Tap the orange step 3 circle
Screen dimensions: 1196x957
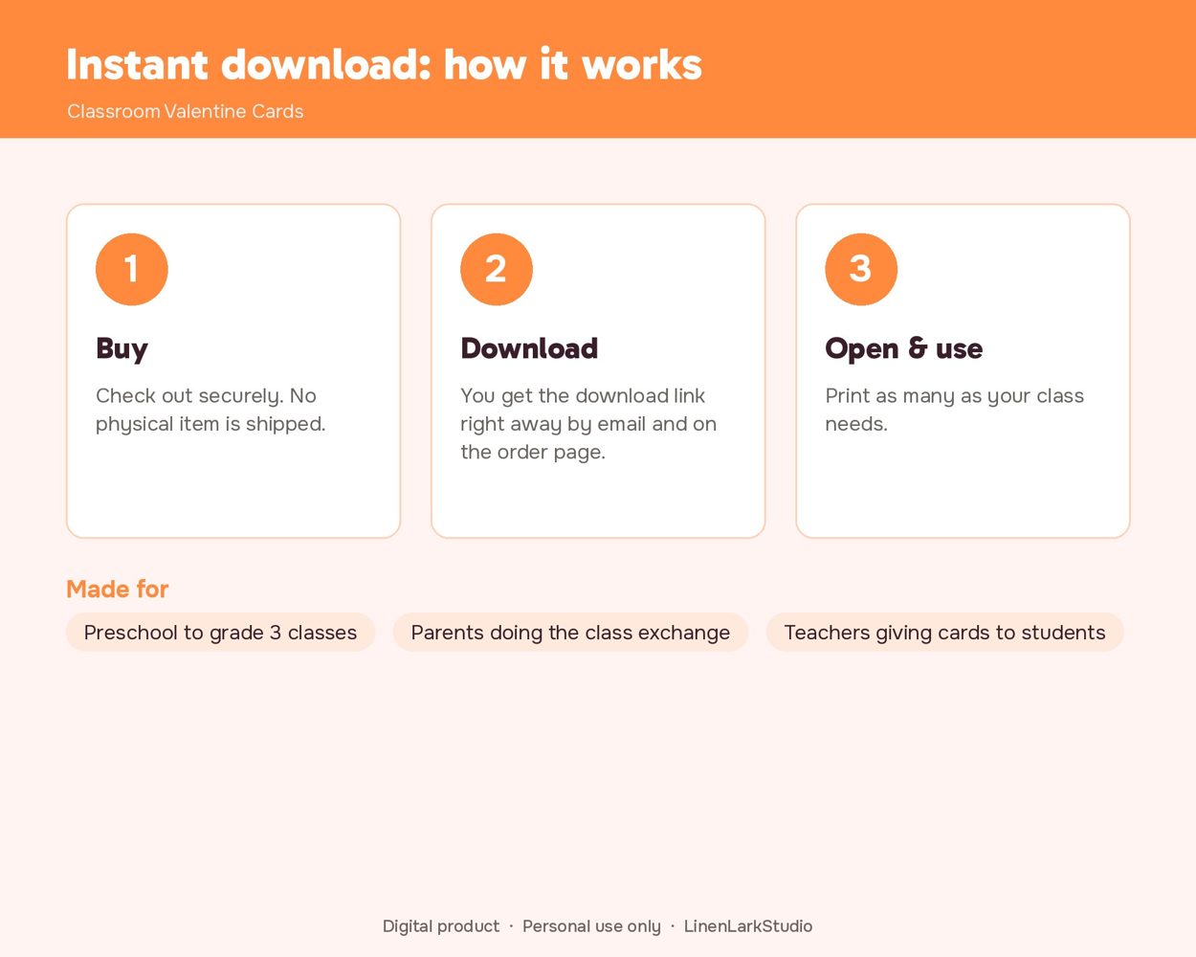tap(861, 269)
